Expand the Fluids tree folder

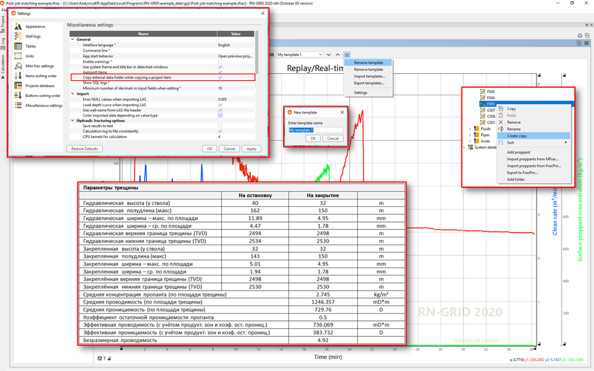(x=470, y=129)
